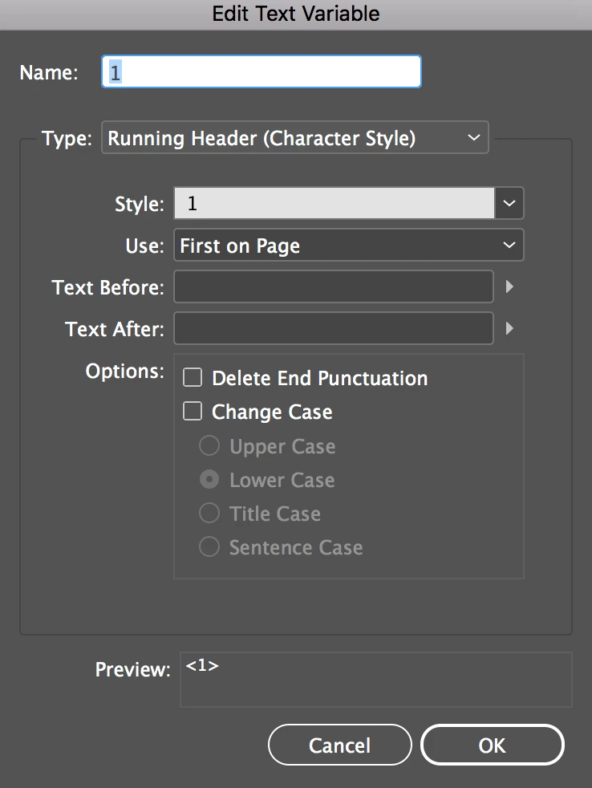
Task: Choose the Title Case radio option
Action: pos(209,514)
